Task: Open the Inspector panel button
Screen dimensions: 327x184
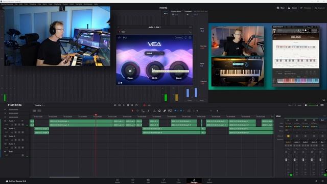Action: point(320,8)
